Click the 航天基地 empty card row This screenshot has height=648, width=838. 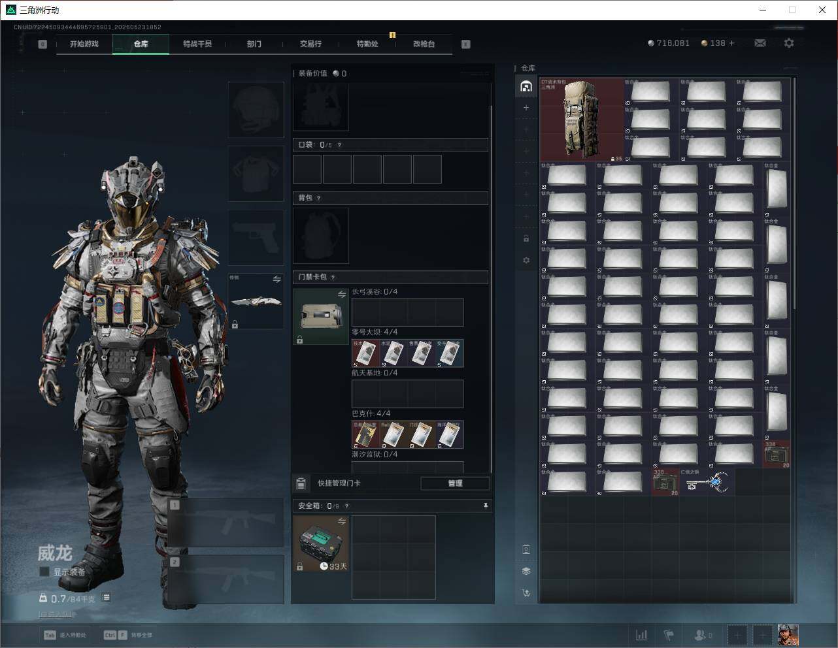click(407, 394)
